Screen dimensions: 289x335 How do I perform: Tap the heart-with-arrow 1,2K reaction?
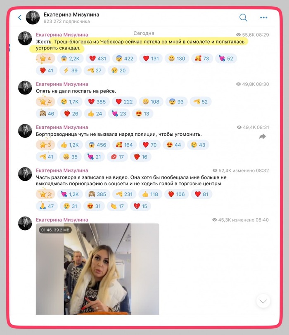(x=70, y=194)
